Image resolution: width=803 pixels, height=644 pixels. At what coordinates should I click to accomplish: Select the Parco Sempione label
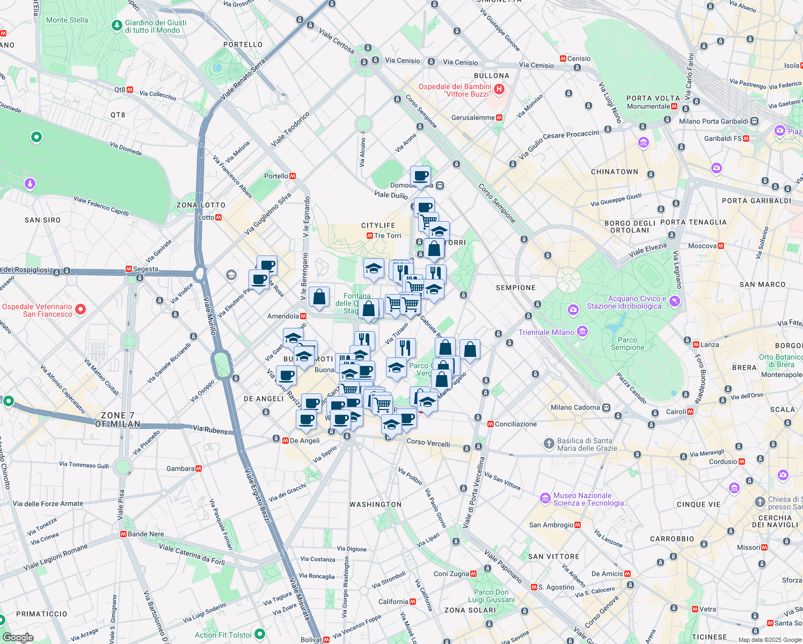627,343
